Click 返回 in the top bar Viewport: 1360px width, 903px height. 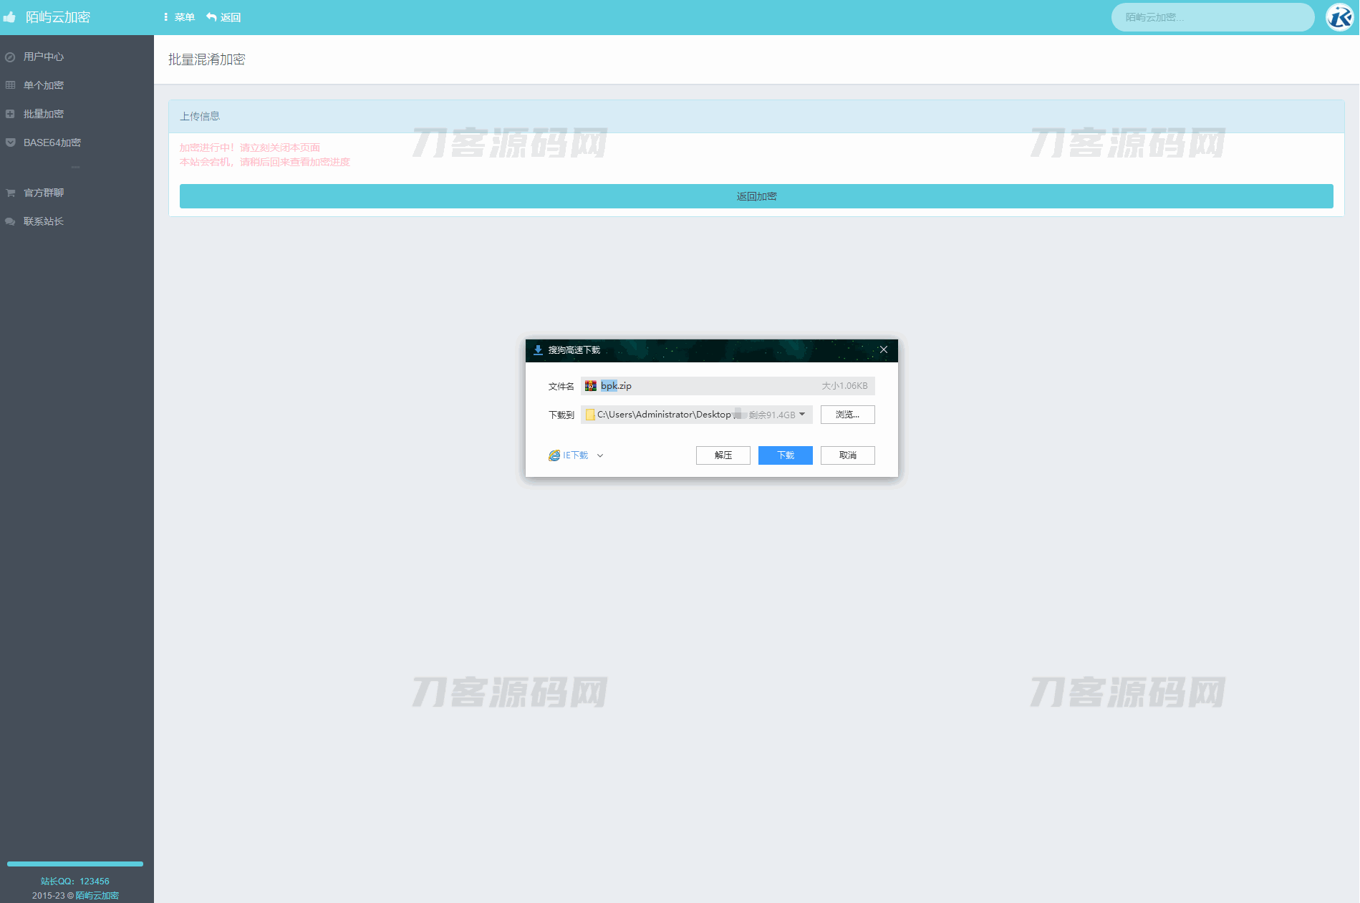223,17
